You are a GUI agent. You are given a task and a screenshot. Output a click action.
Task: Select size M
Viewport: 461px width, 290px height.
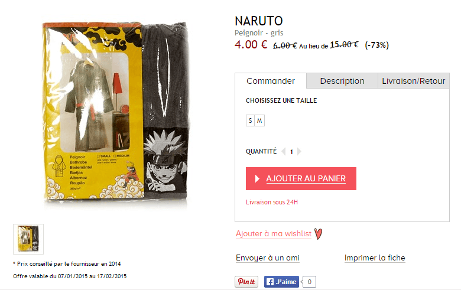point(259,120)
